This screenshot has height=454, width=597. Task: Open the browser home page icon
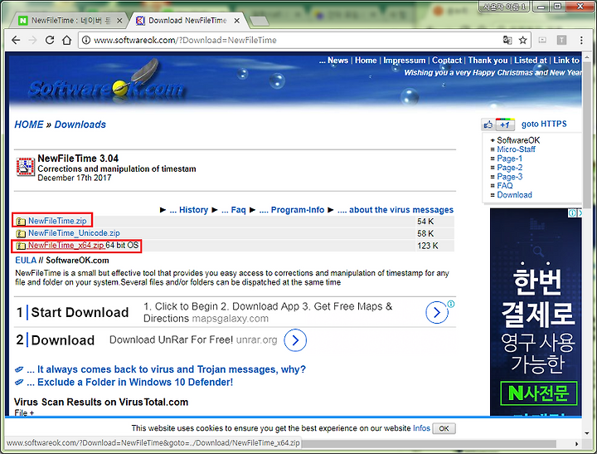click(x=66, y=40)
